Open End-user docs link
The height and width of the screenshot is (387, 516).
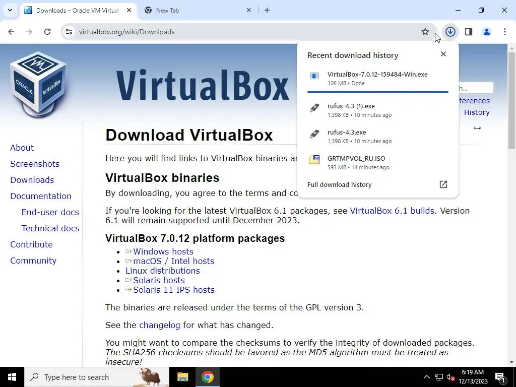click(x=50, y=212)
